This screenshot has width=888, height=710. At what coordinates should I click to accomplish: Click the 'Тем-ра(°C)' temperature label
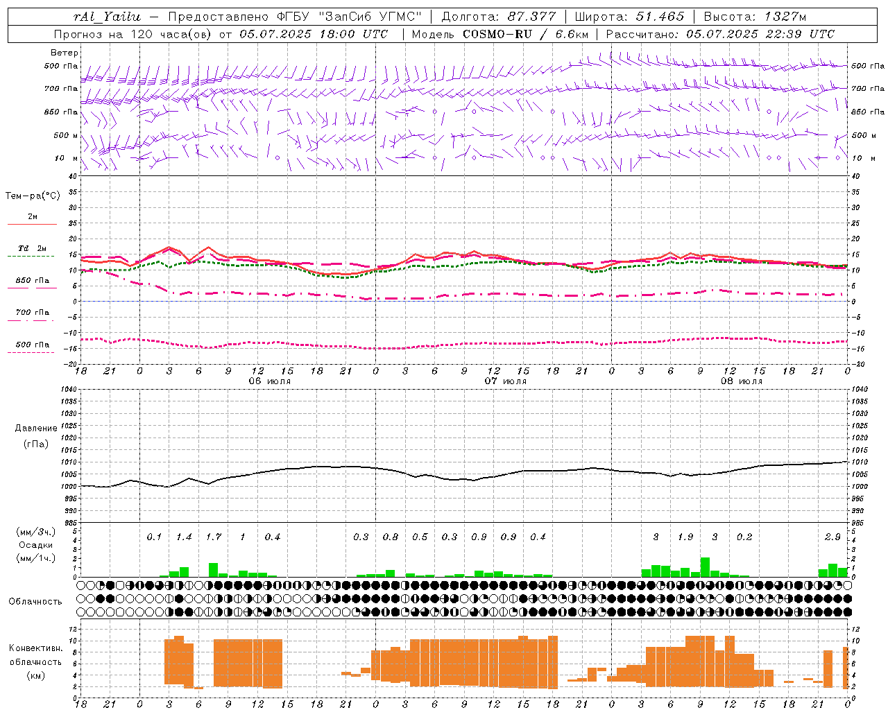pyautogui.click(x=33, y=196)
